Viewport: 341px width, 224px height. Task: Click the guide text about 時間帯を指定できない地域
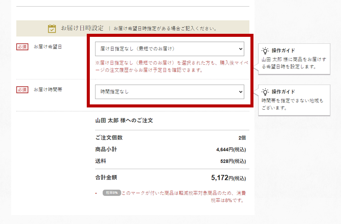pyautogui.click(x=293, y=104)
